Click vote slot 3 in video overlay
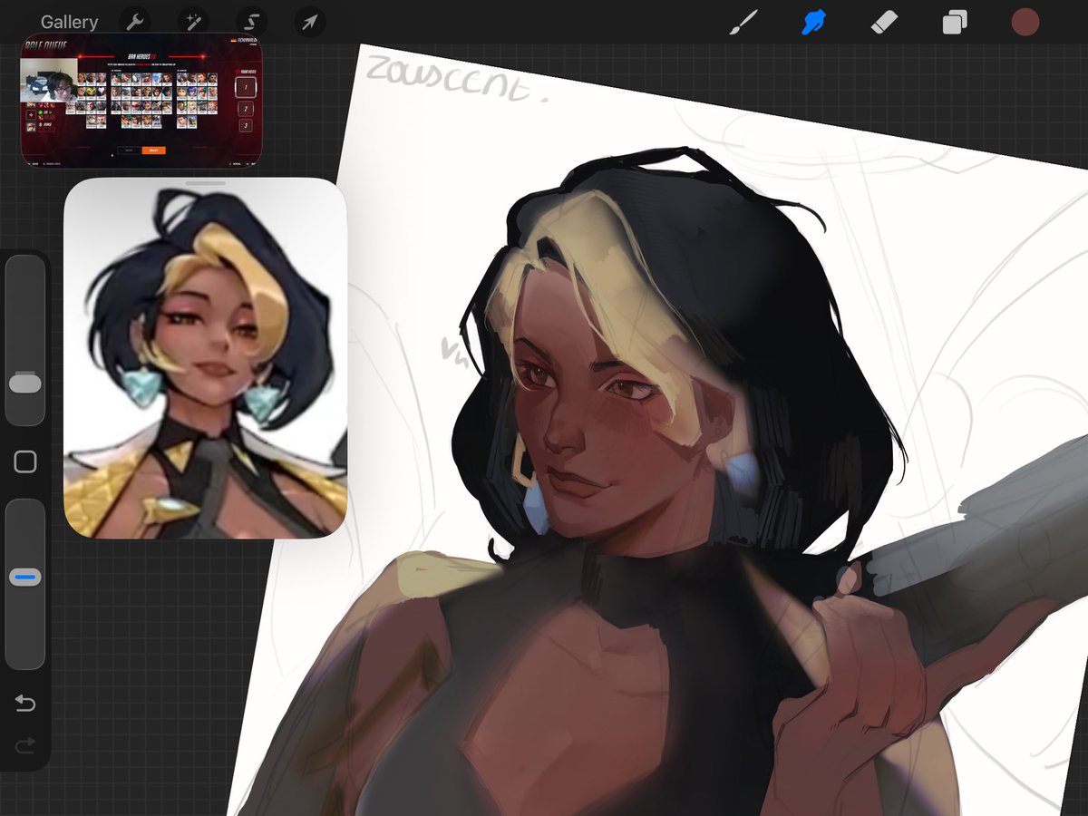Viewport: 1088px width, 816px height. [x=246, y=125]
